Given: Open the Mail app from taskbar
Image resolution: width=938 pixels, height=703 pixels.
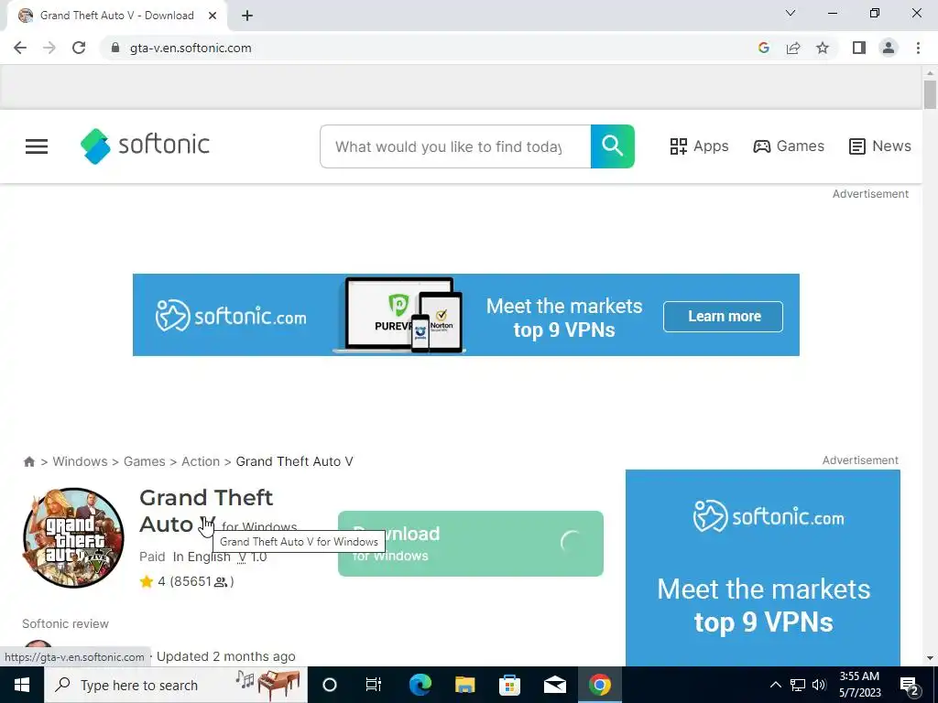Looking at the screenshot, I should pos(554,685).
